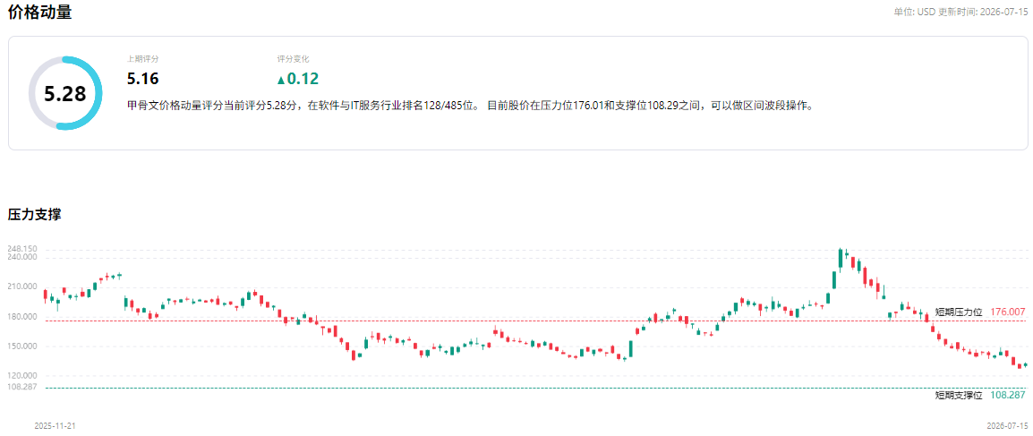
Task: Click the green support value 108.287 at right
Action: point(1008,395)
